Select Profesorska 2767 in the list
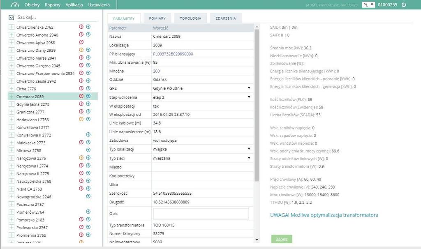 pos(32,228)
